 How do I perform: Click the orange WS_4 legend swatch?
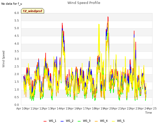96,121
